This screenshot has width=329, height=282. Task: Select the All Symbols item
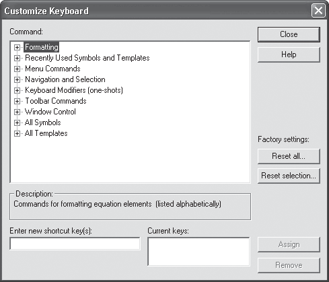pyautogui.click(x=42, y=122)
